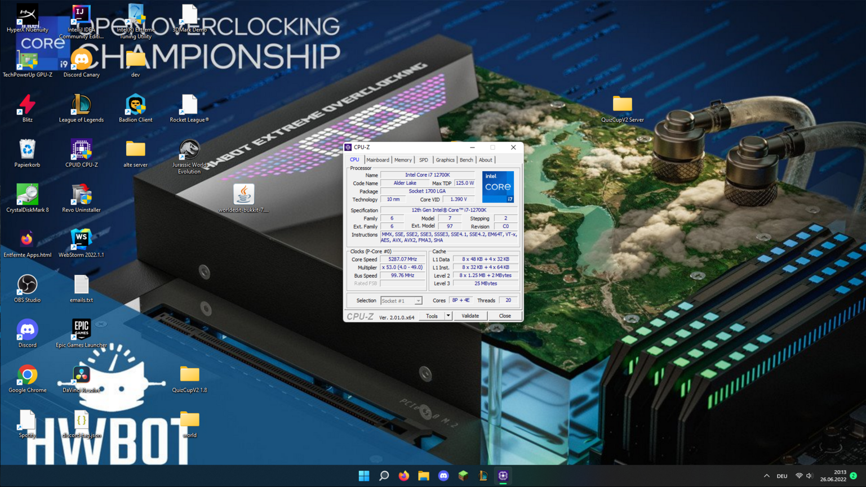Switch to the Mainboard tab in CPU-Z

(x=378, y=160)
